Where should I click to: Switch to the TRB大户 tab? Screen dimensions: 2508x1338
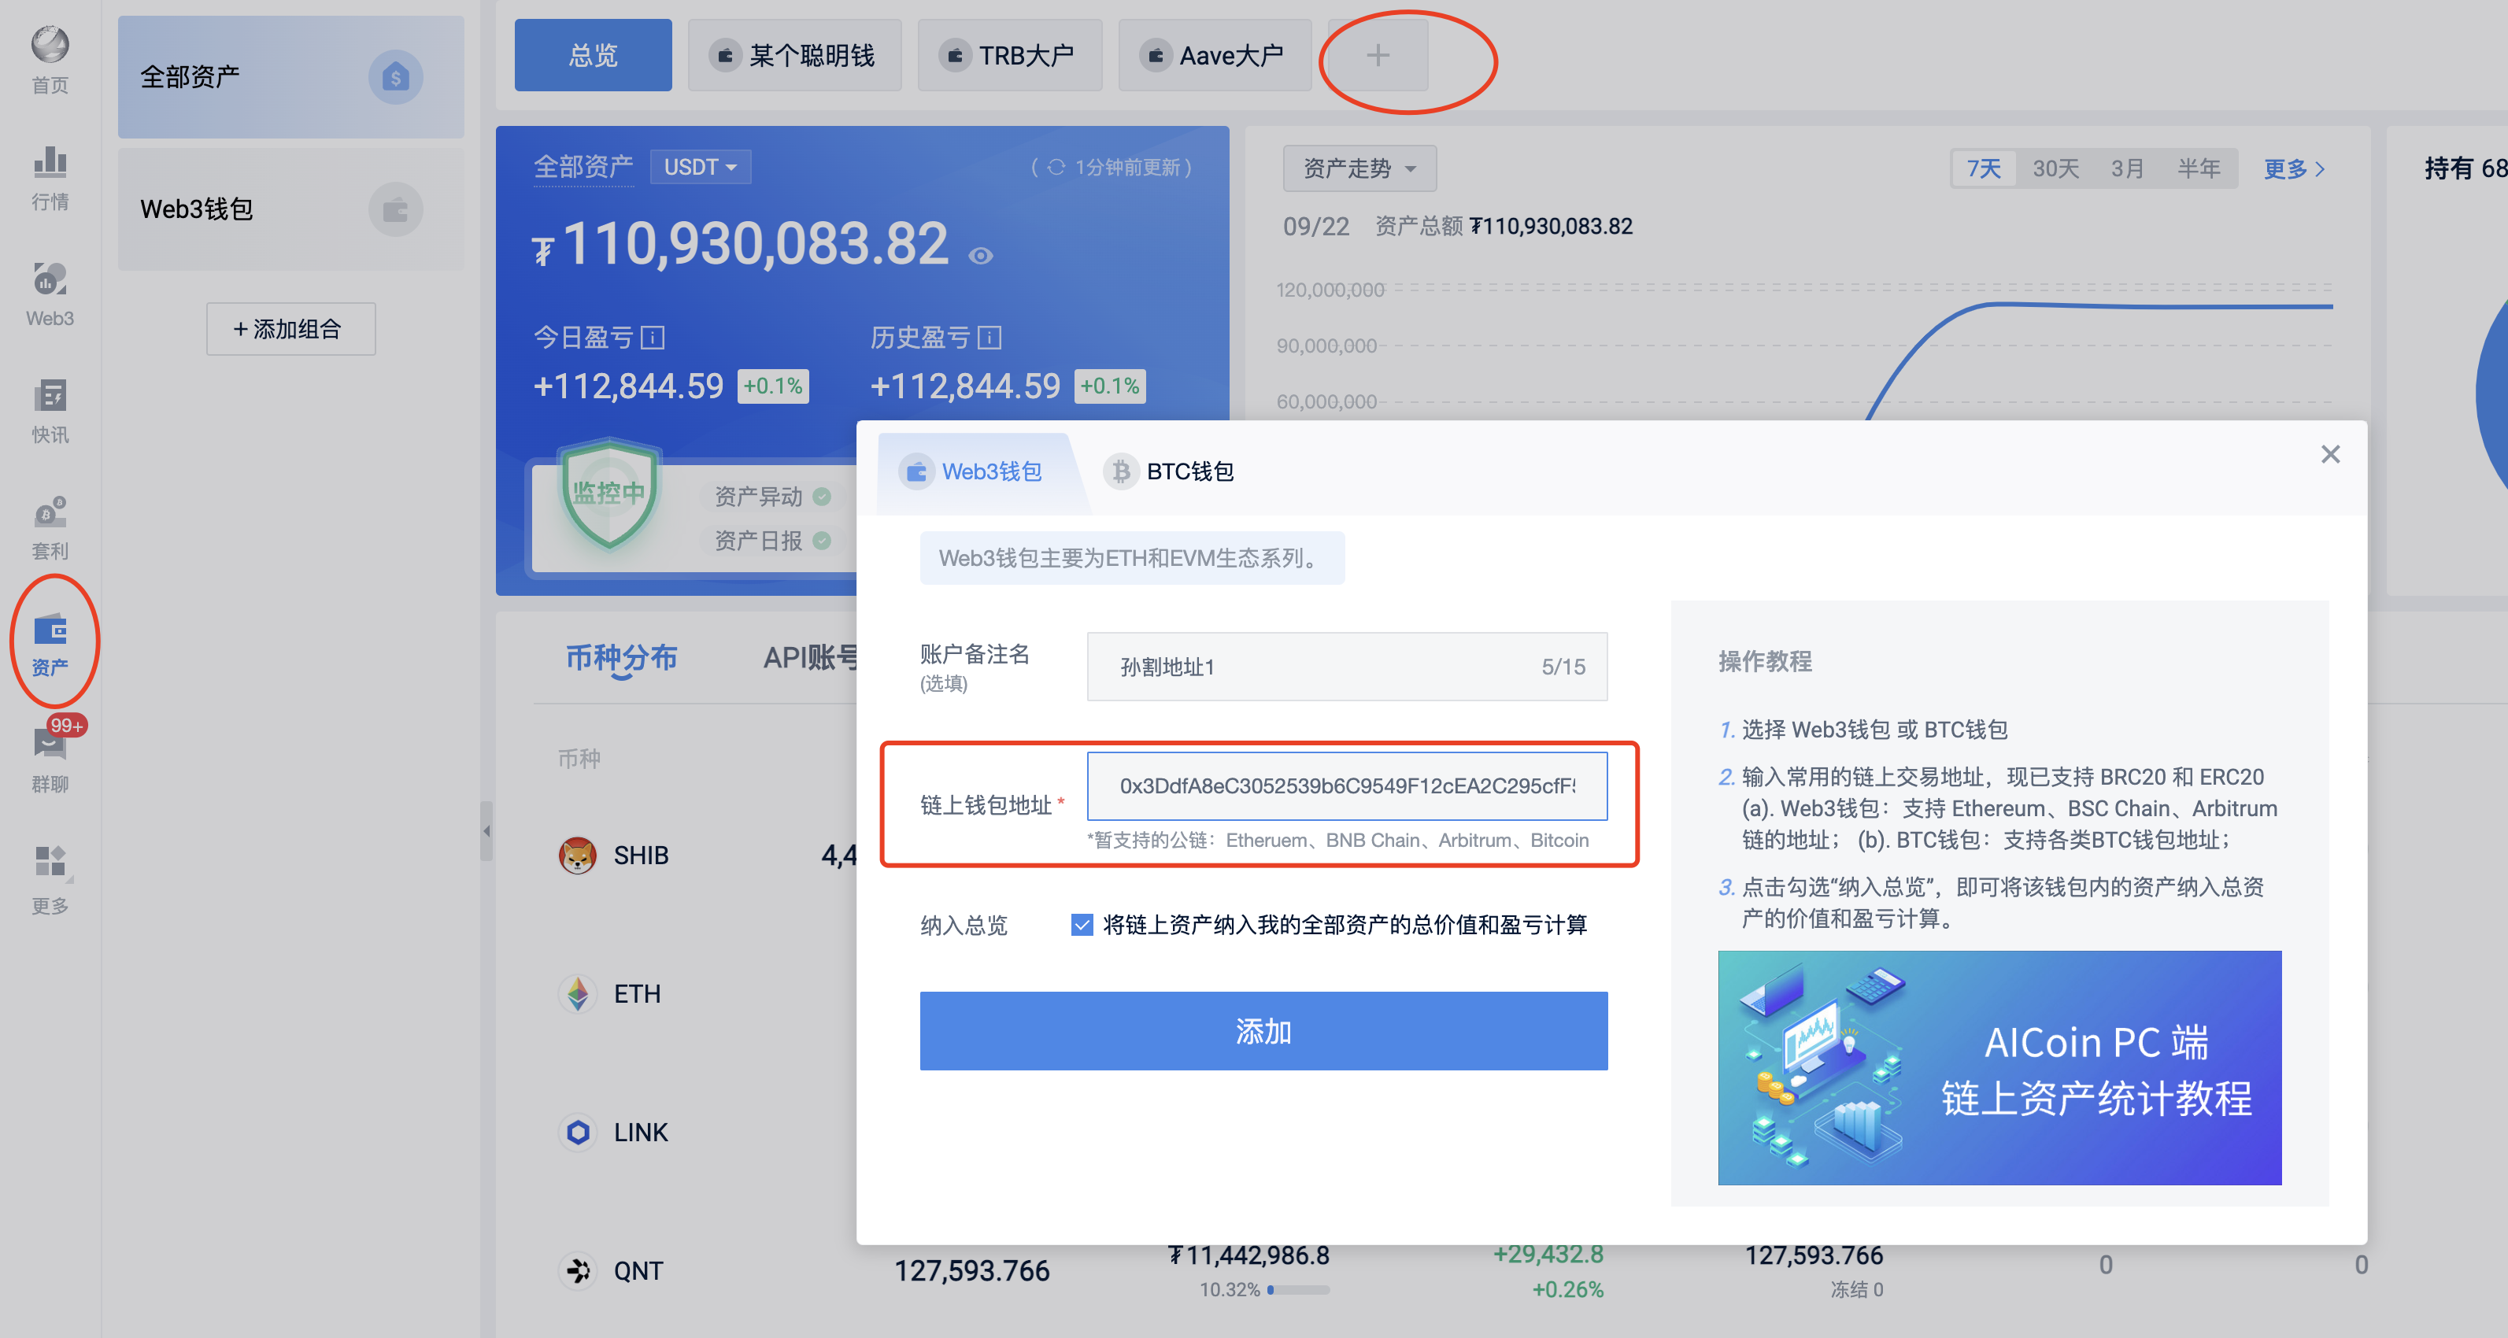1010,55
